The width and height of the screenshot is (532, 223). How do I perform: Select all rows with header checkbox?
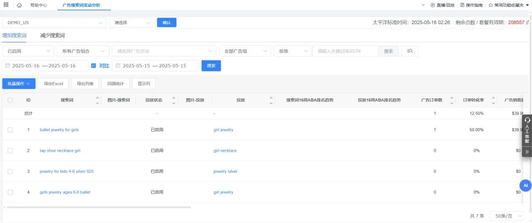(x=10, y=100)
